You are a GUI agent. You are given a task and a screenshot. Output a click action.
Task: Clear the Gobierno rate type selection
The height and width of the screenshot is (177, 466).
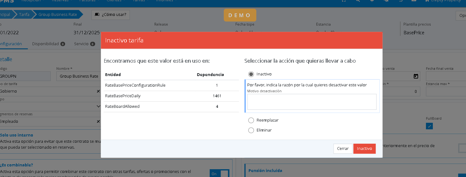point(98,91)
